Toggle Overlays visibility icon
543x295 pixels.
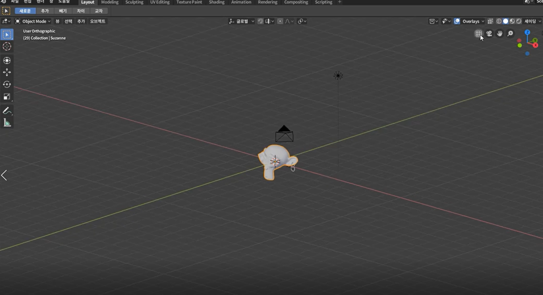(457, 21)
